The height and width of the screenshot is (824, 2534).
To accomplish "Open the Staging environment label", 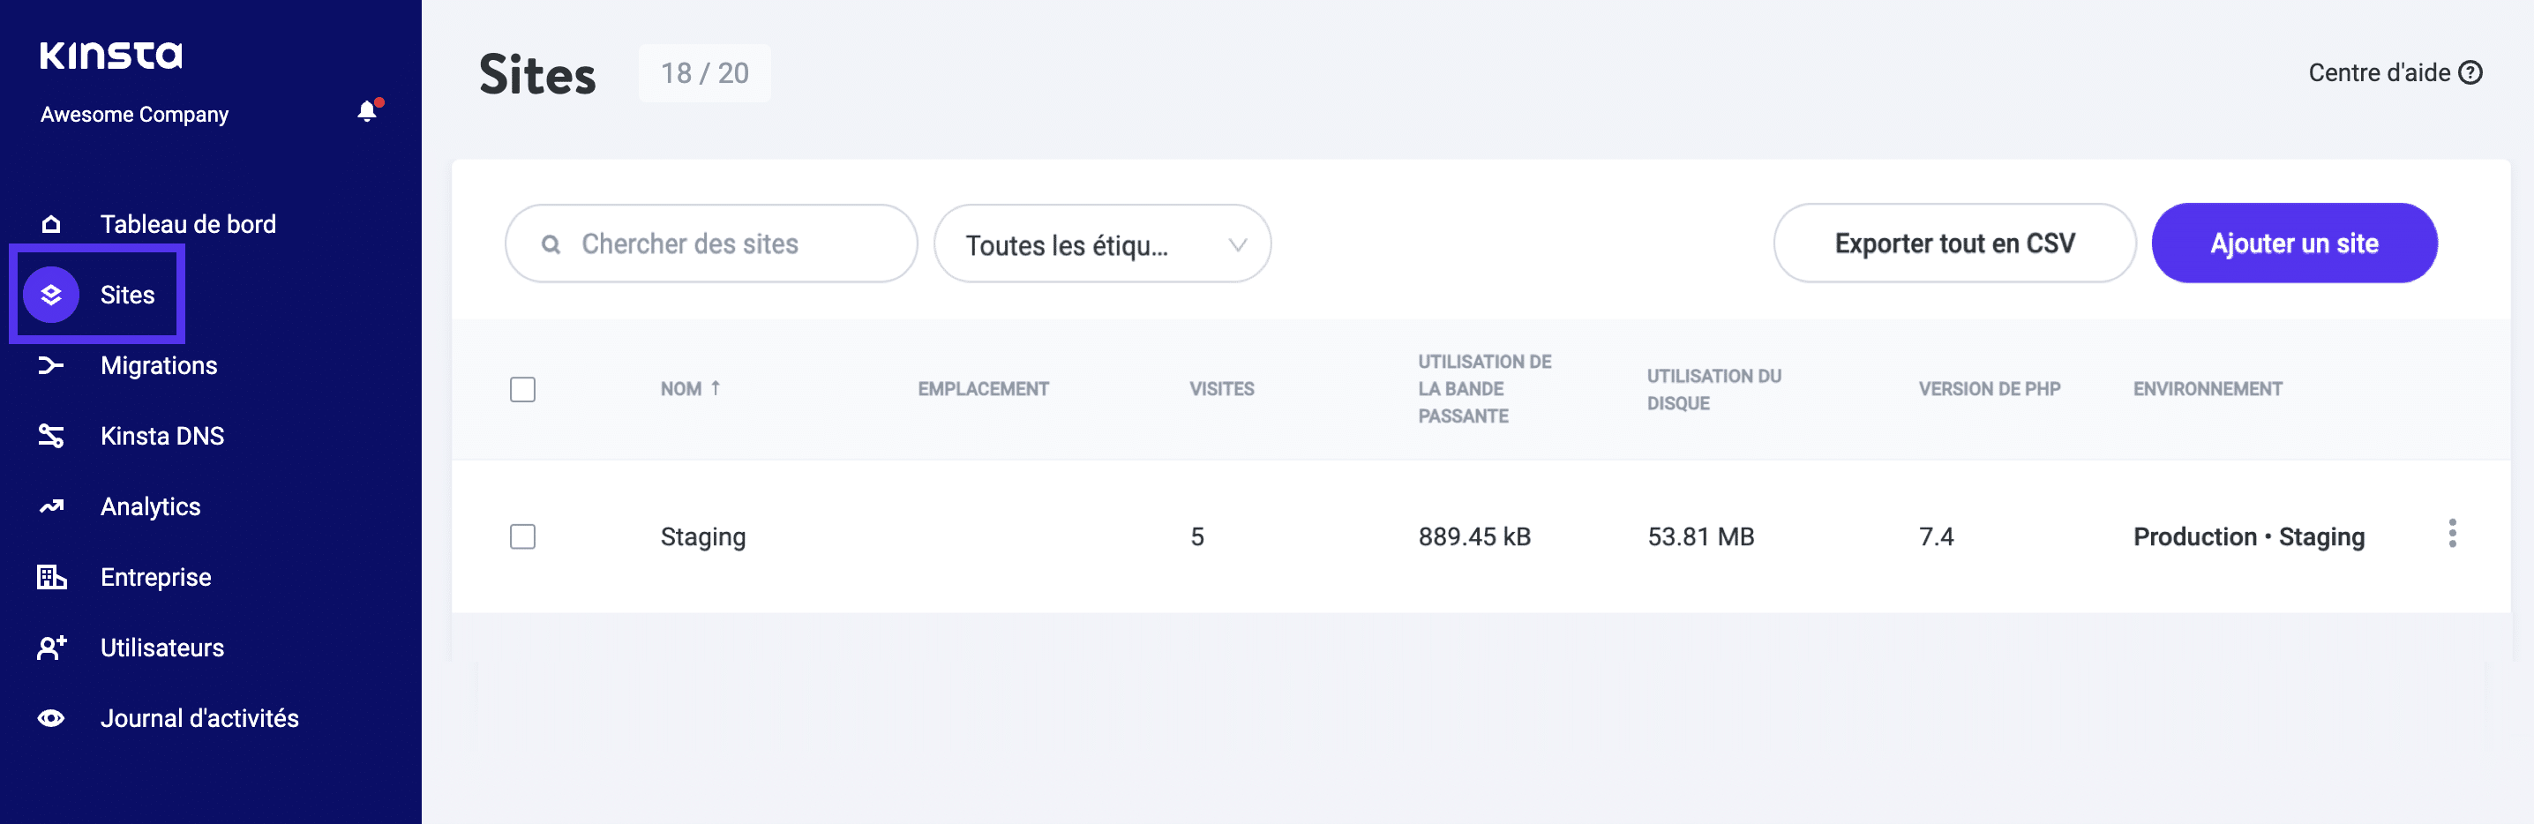I will [2323, 537].
